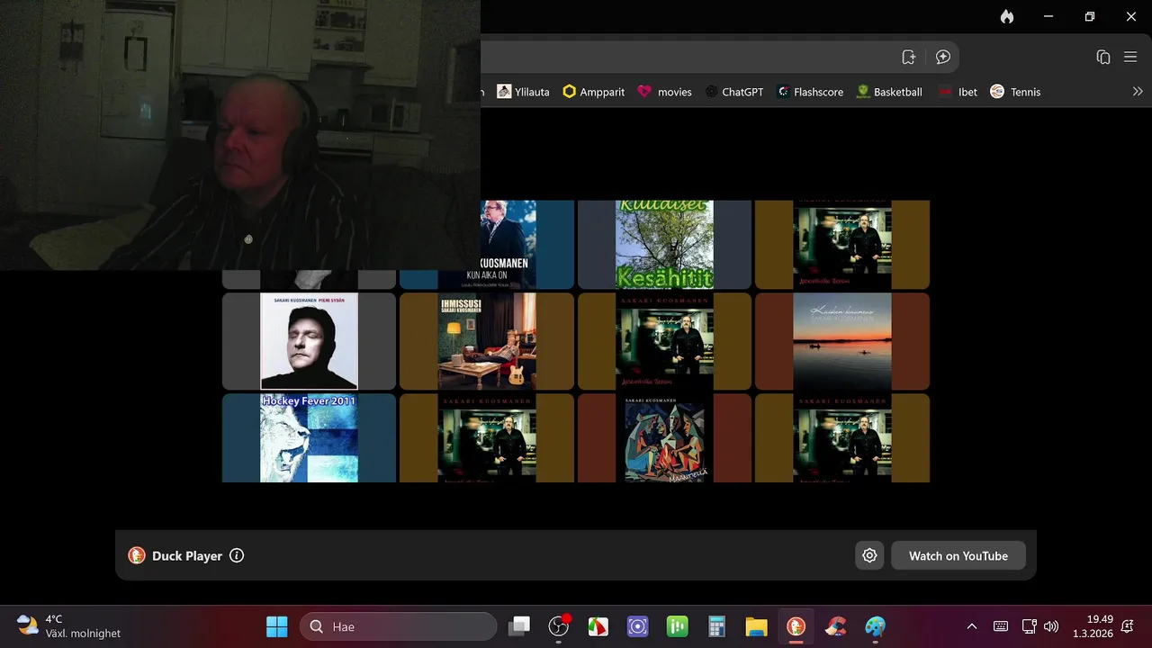This screenshot has height=648, width=1152.
Task: Open the Flashscore bookmark
Action: pos(810,92)
